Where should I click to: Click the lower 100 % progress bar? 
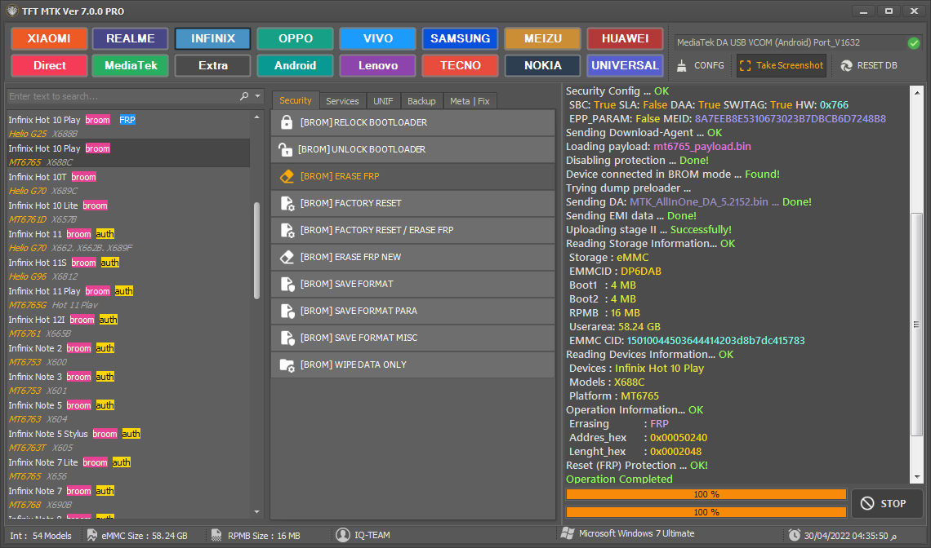click(x=706, y=512)
